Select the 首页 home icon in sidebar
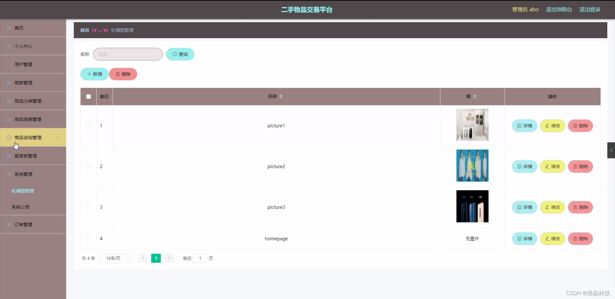 (x=9, y=28)
